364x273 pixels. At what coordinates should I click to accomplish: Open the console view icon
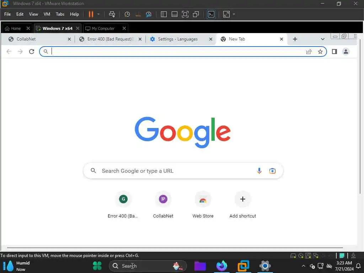[x=211, y=14]
